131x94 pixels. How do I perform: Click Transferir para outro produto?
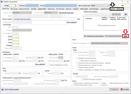[x=94, y=36]
